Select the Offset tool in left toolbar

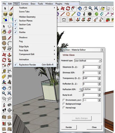(9, 65)
